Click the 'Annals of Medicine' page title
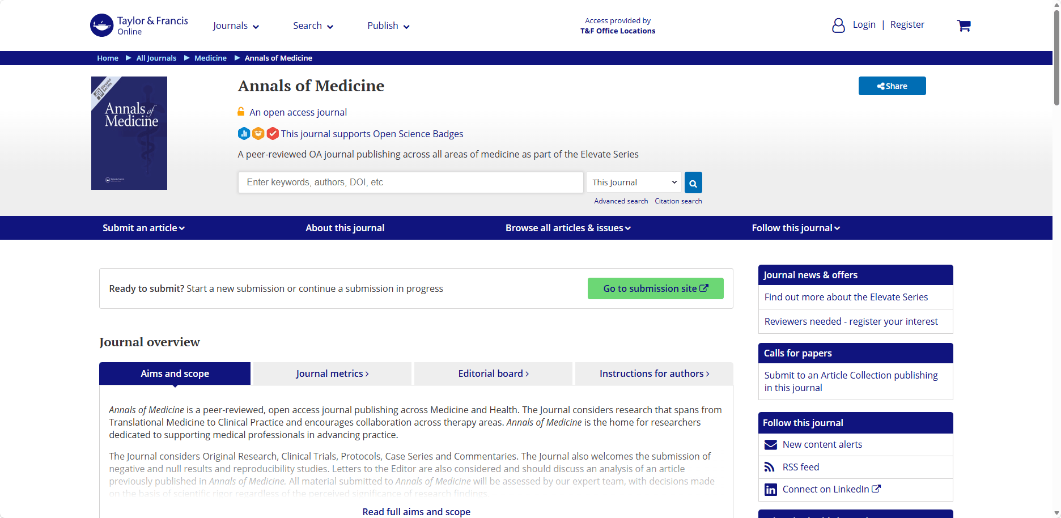The image size is (1061, 518). click(x=311, y=86)
